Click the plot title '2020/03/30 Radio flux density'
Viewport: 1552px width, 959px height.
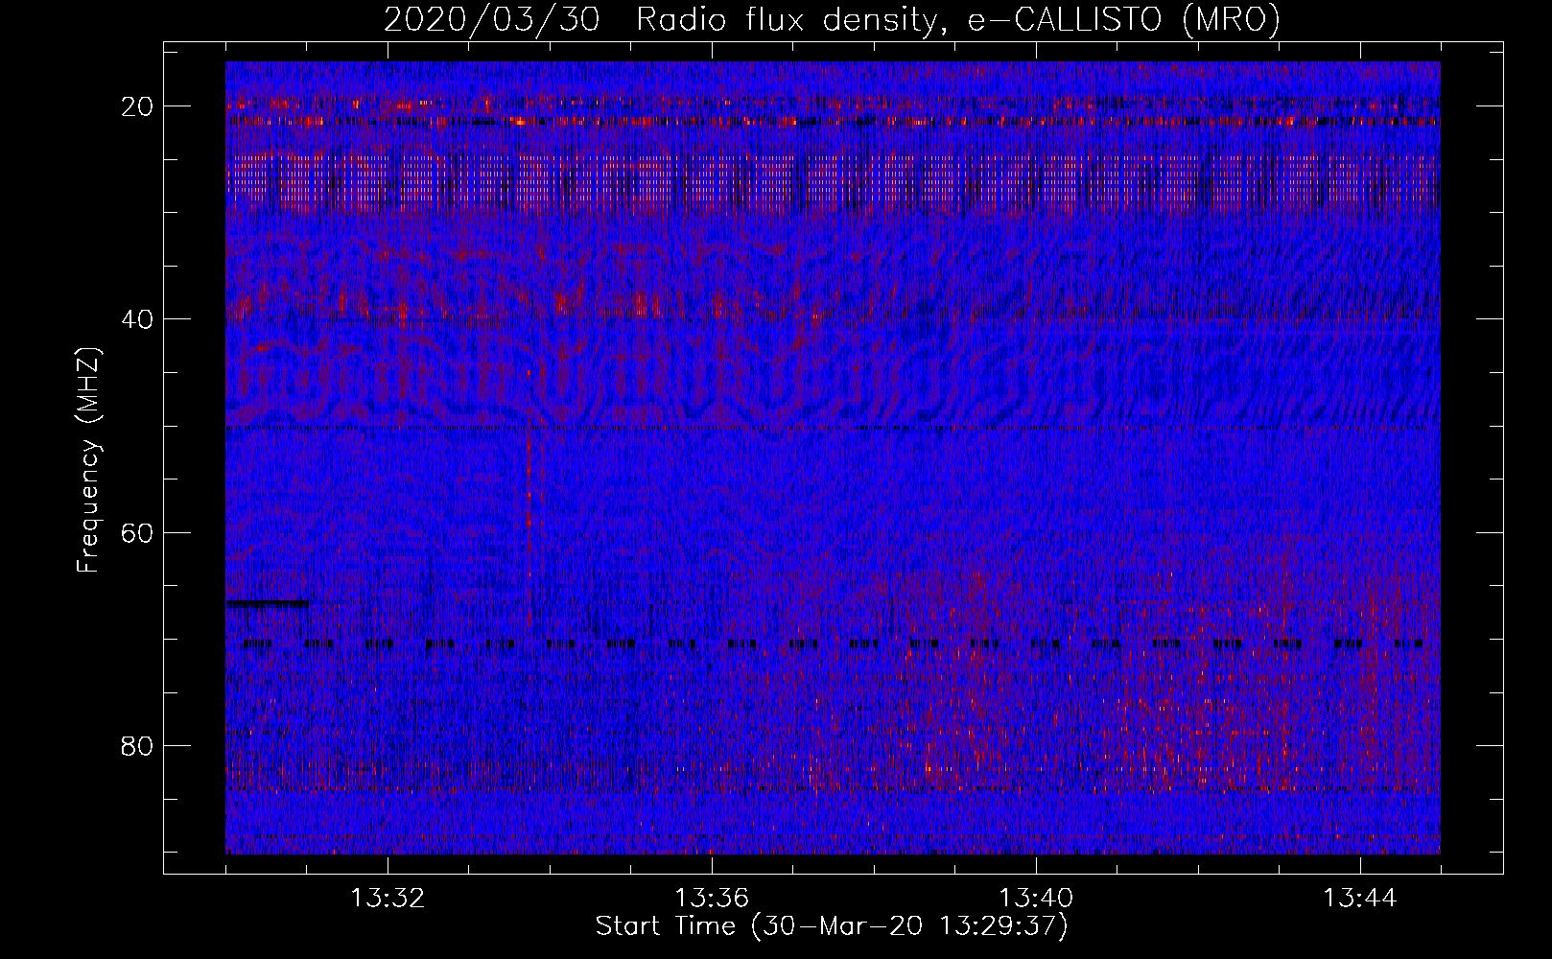832,20
